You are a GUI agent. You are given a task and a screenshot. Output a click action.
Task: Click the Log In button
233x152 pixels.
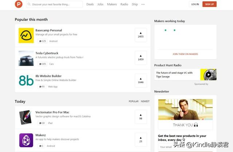(x=195, y=4)
